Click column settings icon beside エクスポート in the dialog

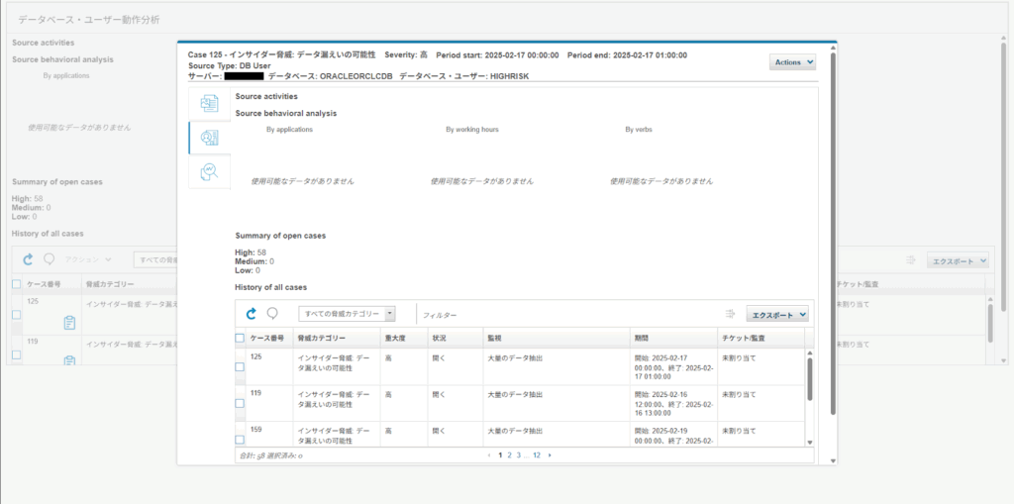[x=730, y=314]
